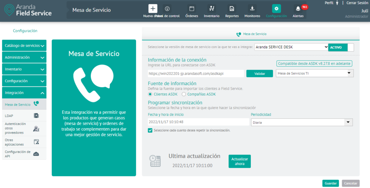This screenshot has width=370, height=188.
Task: Click the Otras aplicaciones icon
Action: [x=36, y=142]
